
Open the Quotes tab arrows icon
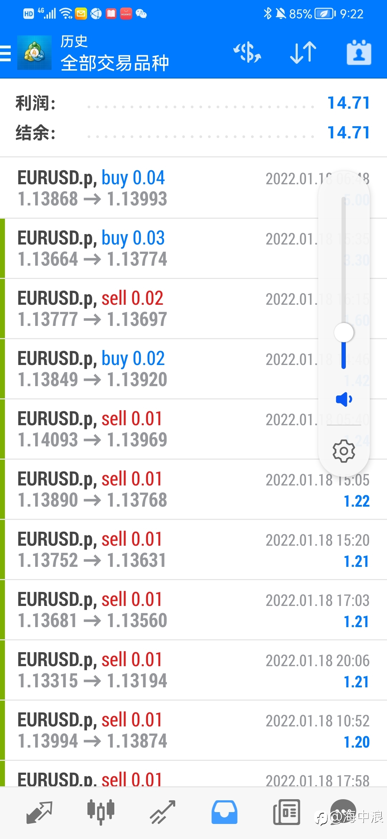pos(39,812)
